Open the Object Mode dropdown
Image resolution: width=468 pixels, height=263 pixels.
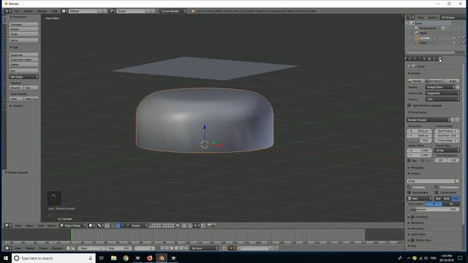click(72, 226)
